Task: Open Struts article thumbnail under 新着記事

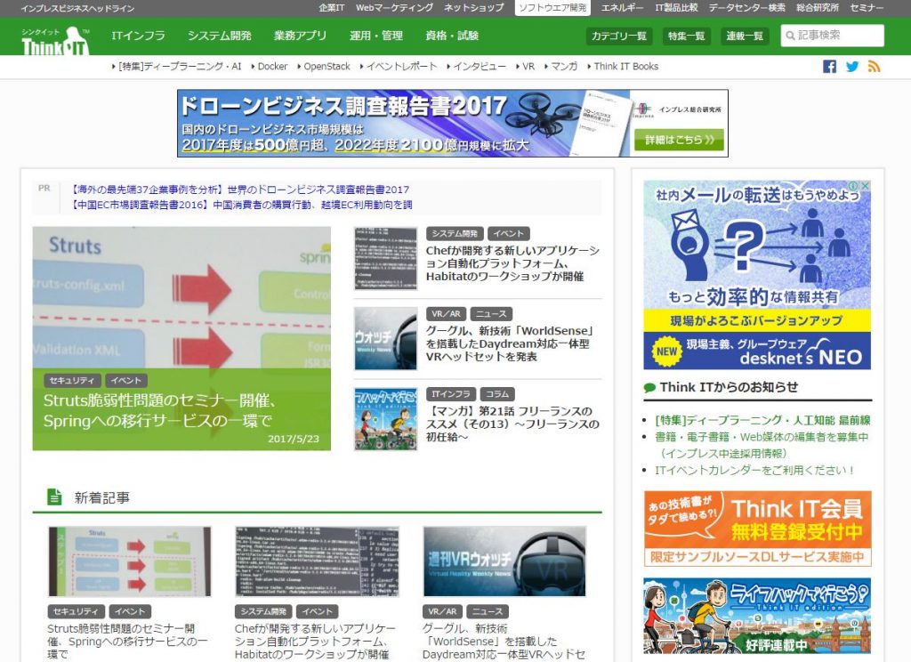Action: (x=130, y=561)
